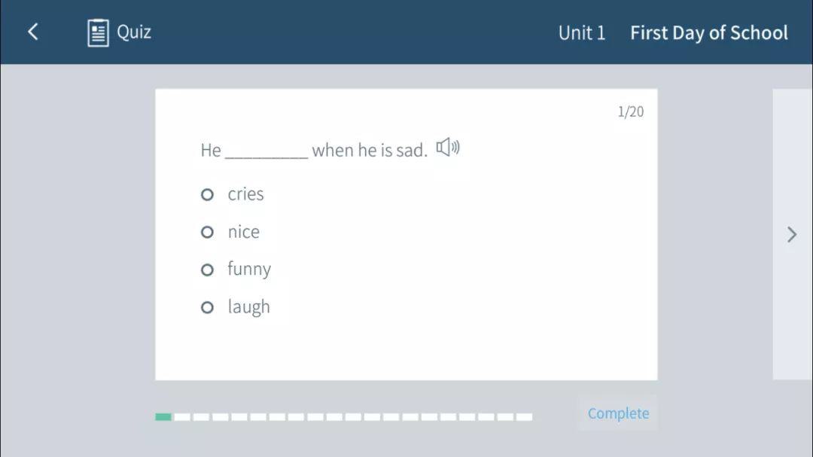Viewport: 813px width, 457px height.
Task: Click the First Day of School title
Action: 709,32
